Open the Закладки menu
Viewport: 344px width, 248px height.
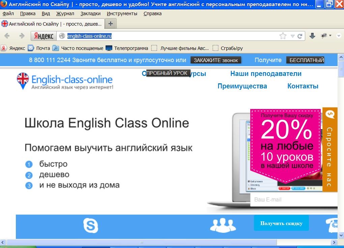tap(90, 13)
